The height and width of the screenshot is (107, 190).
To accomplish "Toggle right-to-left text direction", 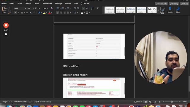I will 87,8.
